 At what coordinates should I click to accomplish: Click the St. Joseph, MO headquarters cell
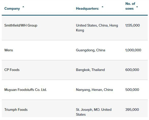94,112
